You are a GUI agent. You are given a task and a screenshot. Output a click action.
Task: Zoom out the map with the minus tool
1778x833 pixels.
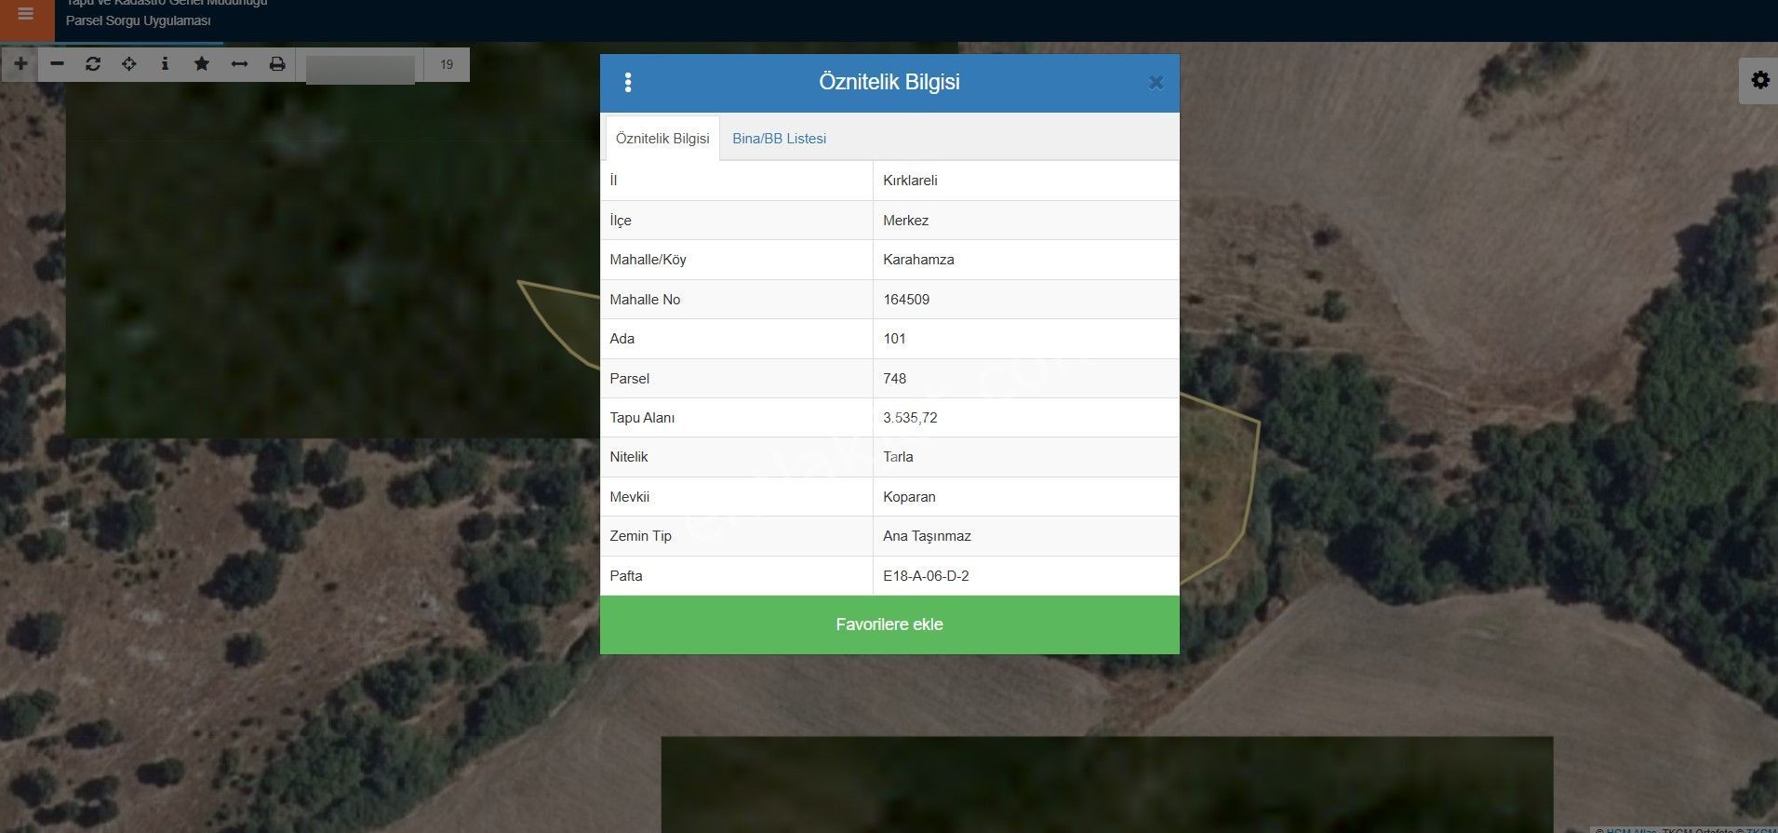click(57, 64)
